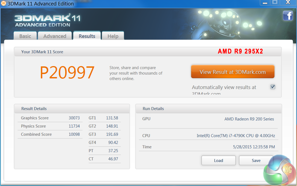The height and width of the screenshot is (186, 297).
Task: Toggle automatically view results checkbox
Action: (x=273, y=87)
